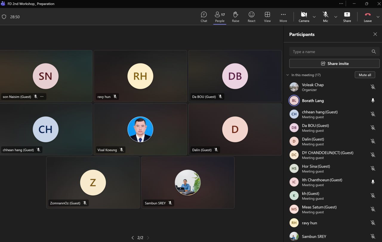This screenshot has width=382, height=242.
Task: Open the React emoji menu
Action: 251,17
